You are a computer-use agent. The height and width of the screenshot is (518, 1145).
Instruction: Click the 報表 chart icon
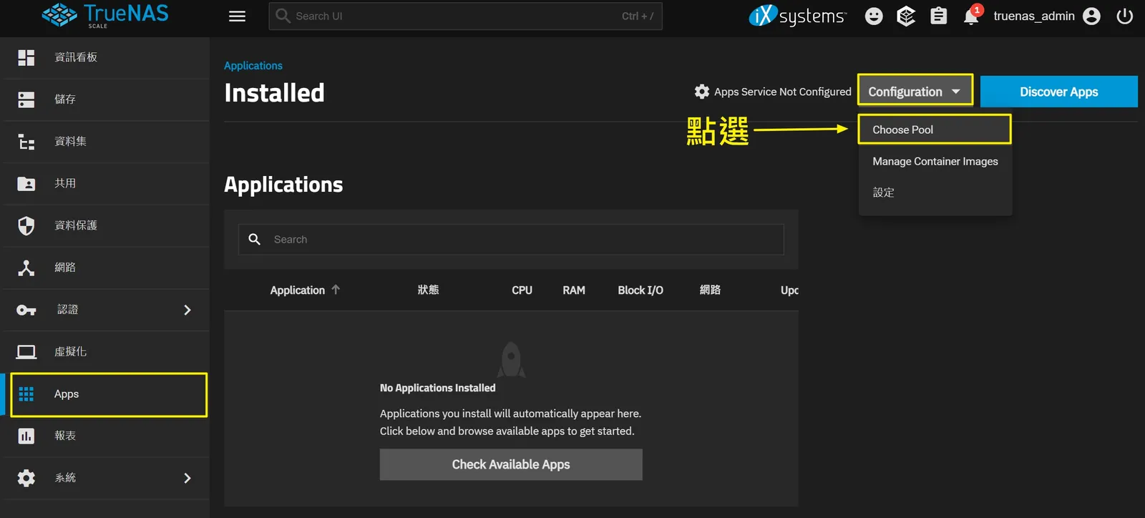(26, 436)
